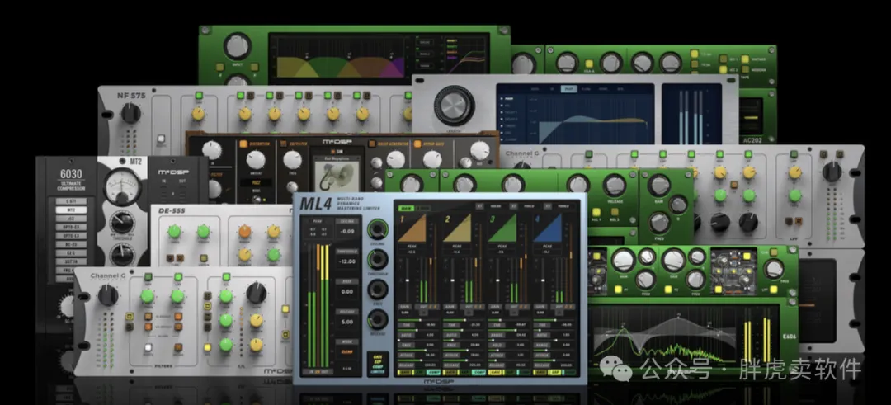Click the ML4 band 3 gain fader
891x405 pixels.
pyautogui.click(x=497, y=280)
